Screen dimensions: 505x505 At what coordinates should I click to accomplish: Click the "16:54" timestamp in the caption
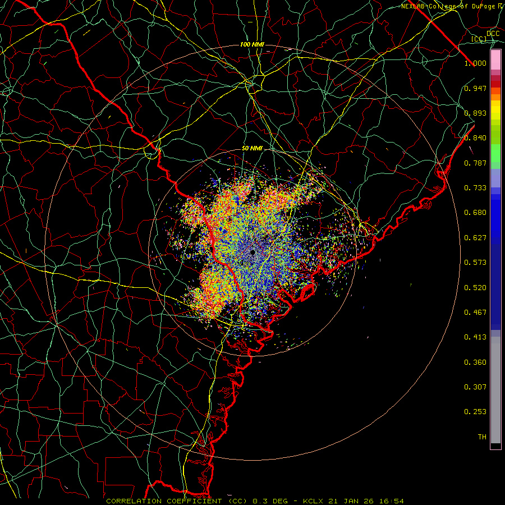(391, 501)
